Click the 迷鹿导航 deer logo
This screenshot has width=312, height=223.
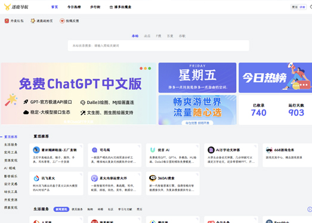coord(7,7)
